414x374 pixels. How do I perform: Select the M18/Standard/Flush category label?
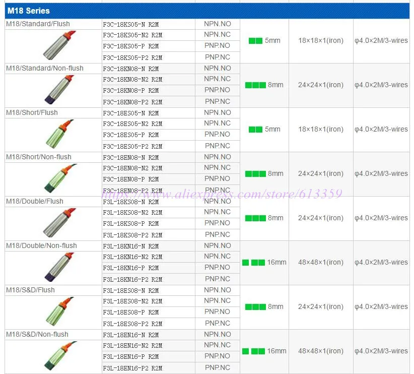tap(38, 24)
